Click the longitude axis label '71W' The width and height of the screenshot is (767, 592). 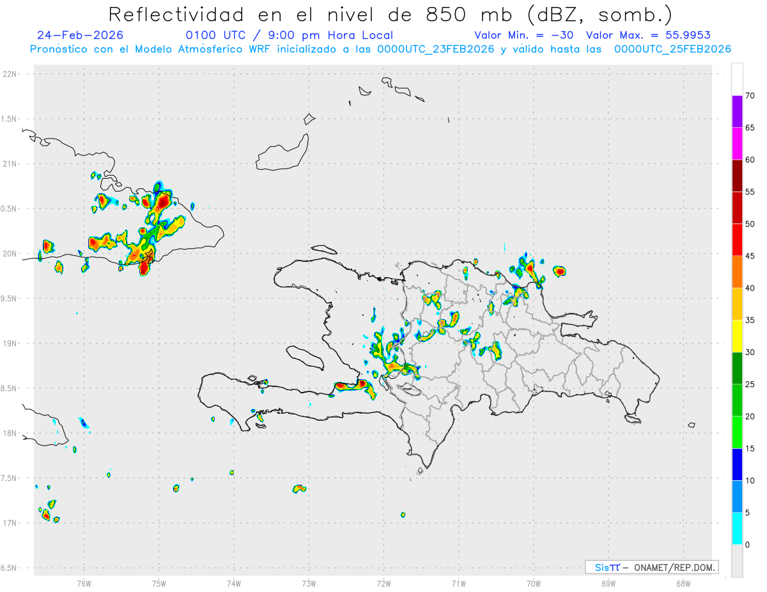[x=458, y=583]
